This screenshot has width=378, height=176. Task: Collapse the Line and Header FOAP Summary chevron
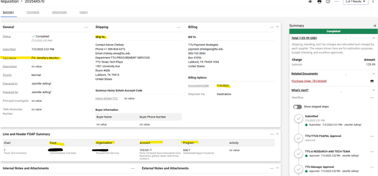point(277,134)
